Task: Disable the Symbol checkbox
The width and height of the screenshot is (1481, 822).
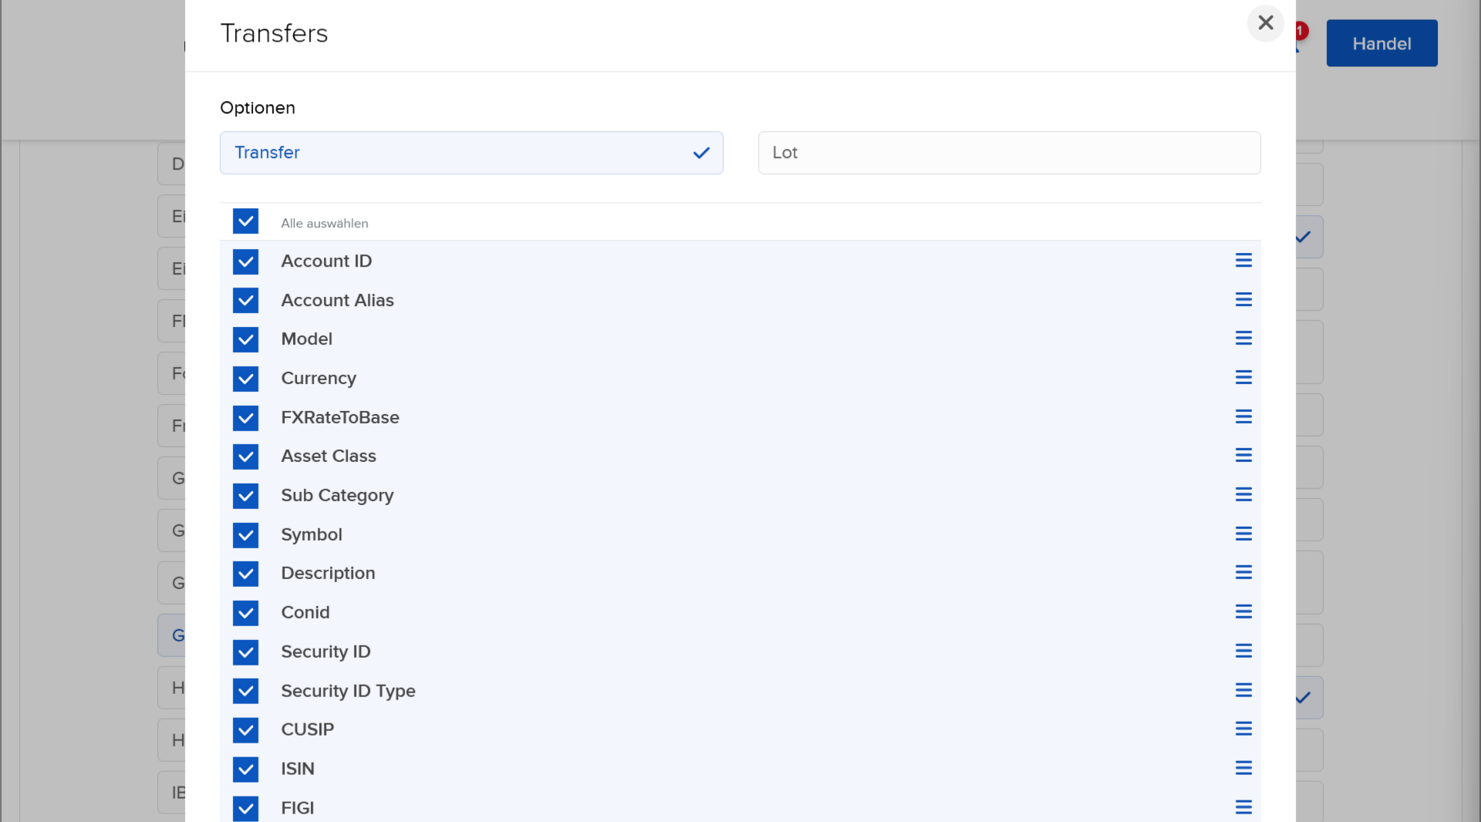Action: coord(245,535)
